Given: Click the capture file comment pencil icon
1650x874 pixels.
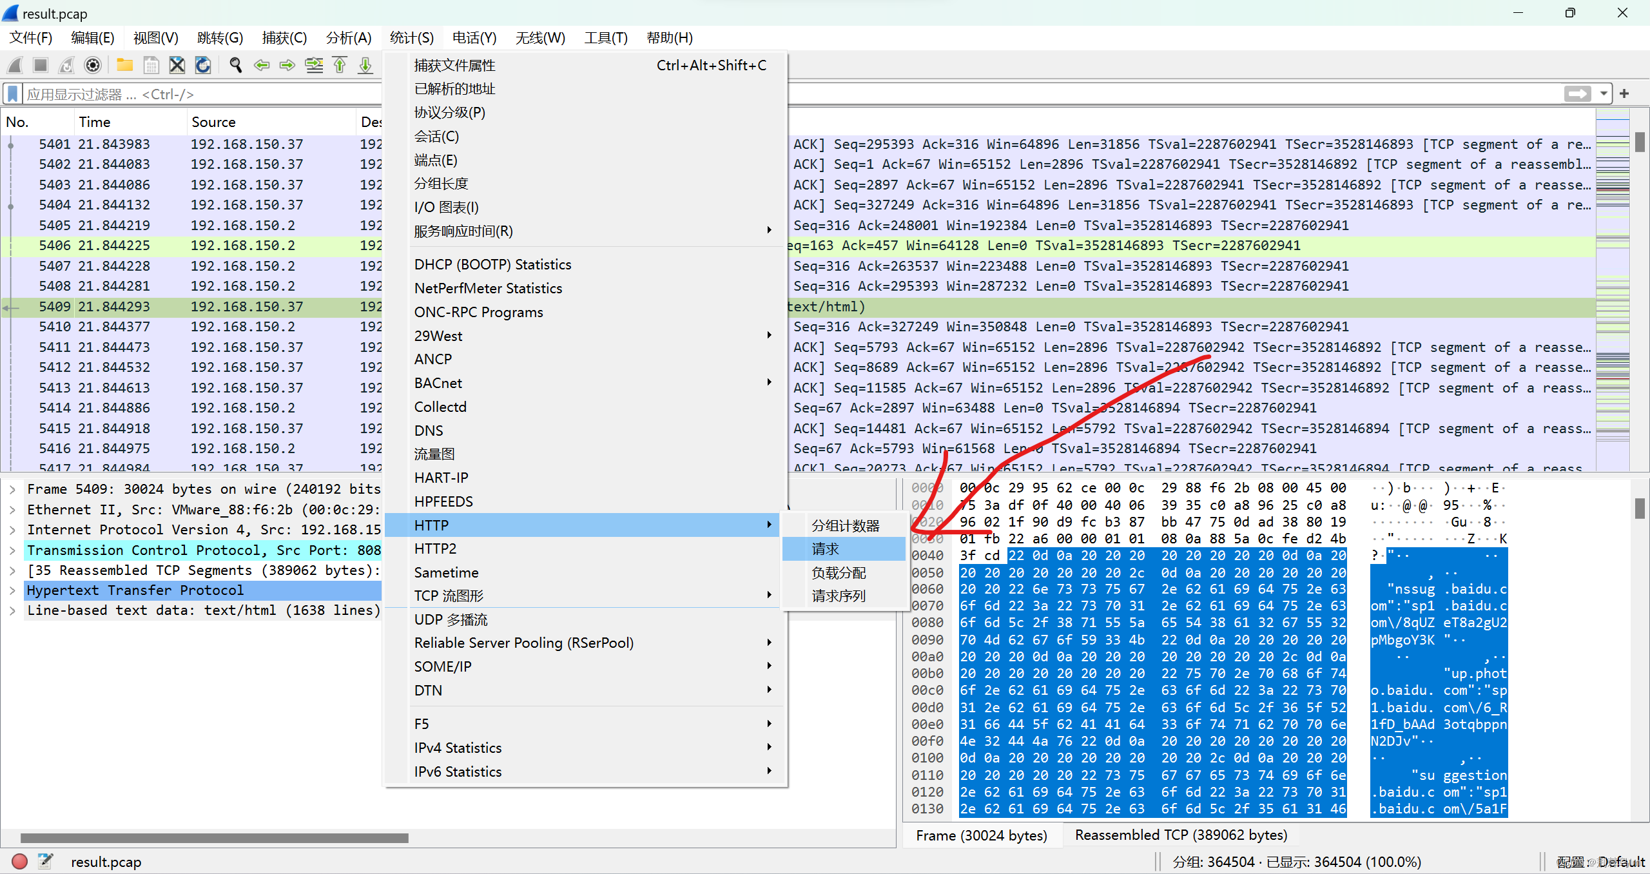Looking at the screenshot, I should (45, 861).
